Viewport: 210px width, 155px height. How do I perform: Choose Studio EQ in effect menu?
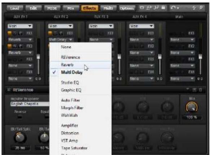click(80, 82)
